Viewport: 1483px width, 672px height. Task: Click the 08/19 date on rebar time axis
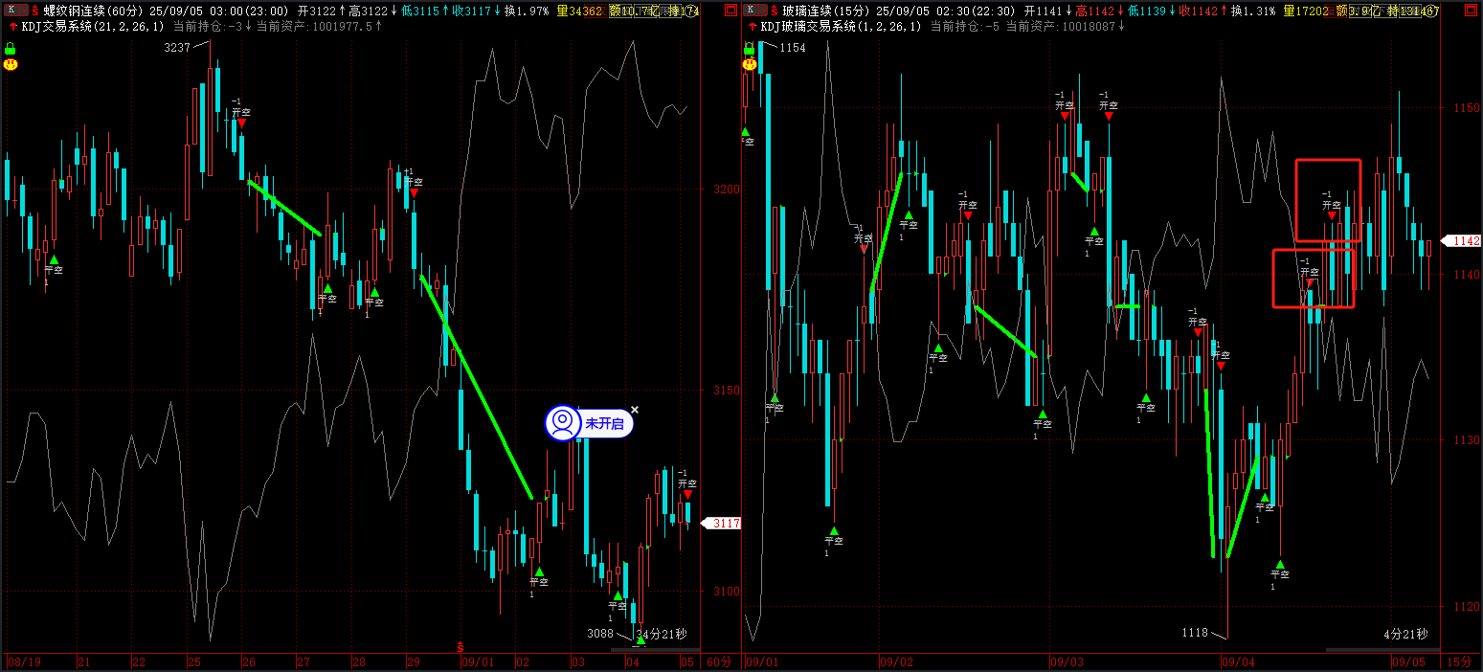point(24,661)
